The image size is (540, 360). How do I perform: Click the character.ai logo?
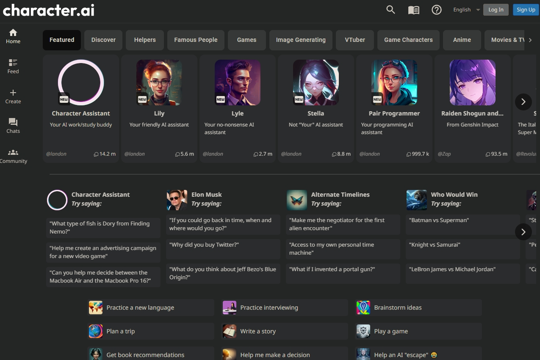pos(48,9)
